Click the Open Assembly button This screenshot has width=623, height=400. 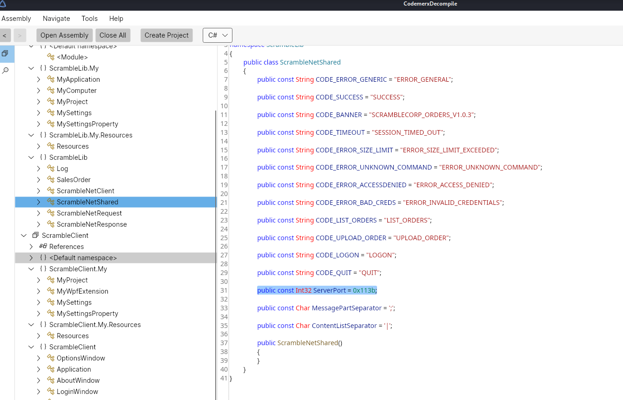[x=64, y=35]
